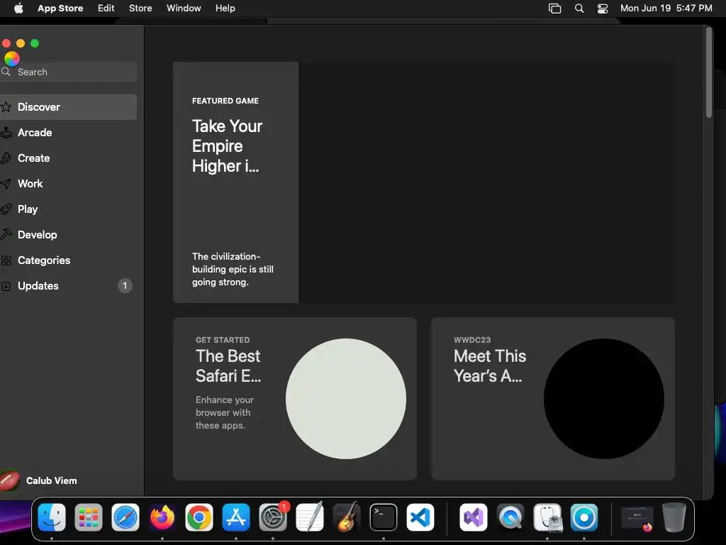Open the Apple menu
Screen dimensions: 726x545
(18, 9)
